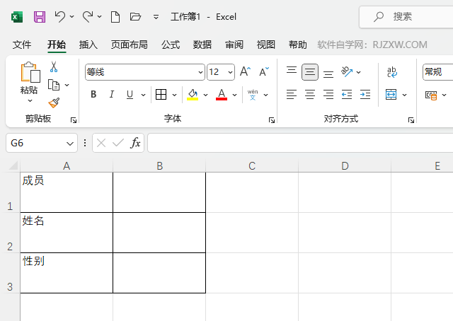Switch to the 审阅 tab
Image resolution: width=453 pixels, height=321 pixels.
tap(234, 45)
